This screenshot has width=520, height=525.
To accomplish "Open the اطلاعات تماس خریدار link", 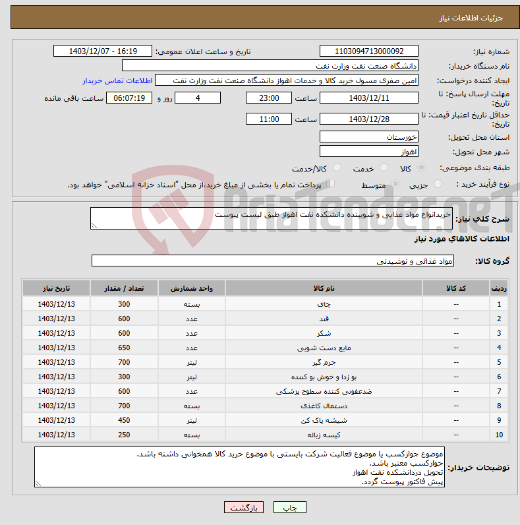I will [117, 80].
